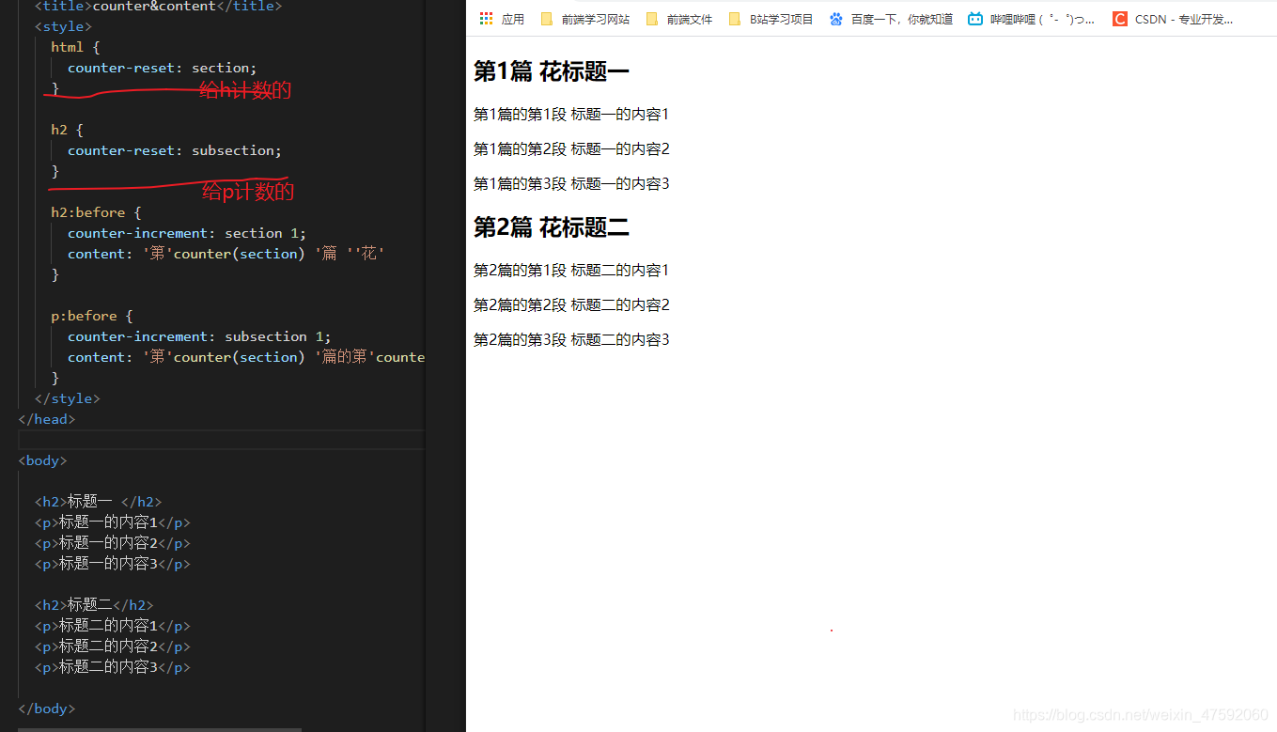Click the title tag line counter&content

coord(158,7)
